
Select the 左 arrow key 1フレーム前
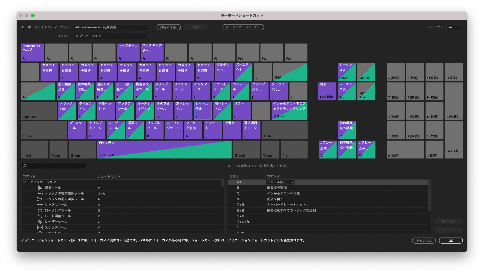327,150
